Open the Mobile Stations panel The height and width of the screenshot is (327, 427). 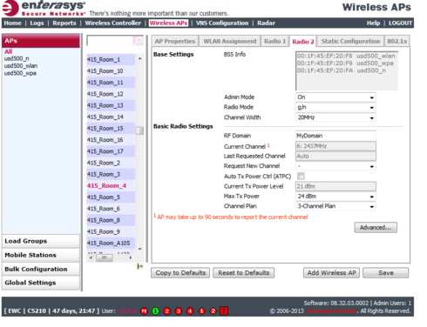point(41,255)
